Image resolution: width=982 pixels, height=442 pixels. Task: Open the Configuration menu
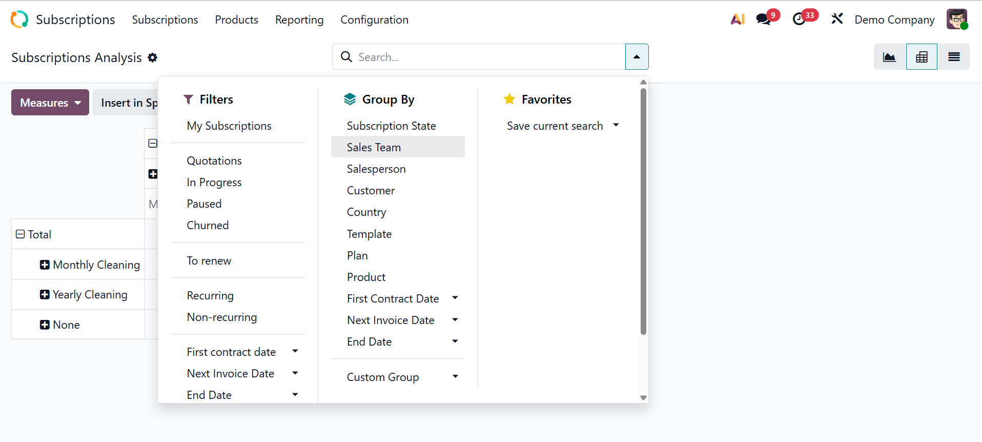point(374,20)
